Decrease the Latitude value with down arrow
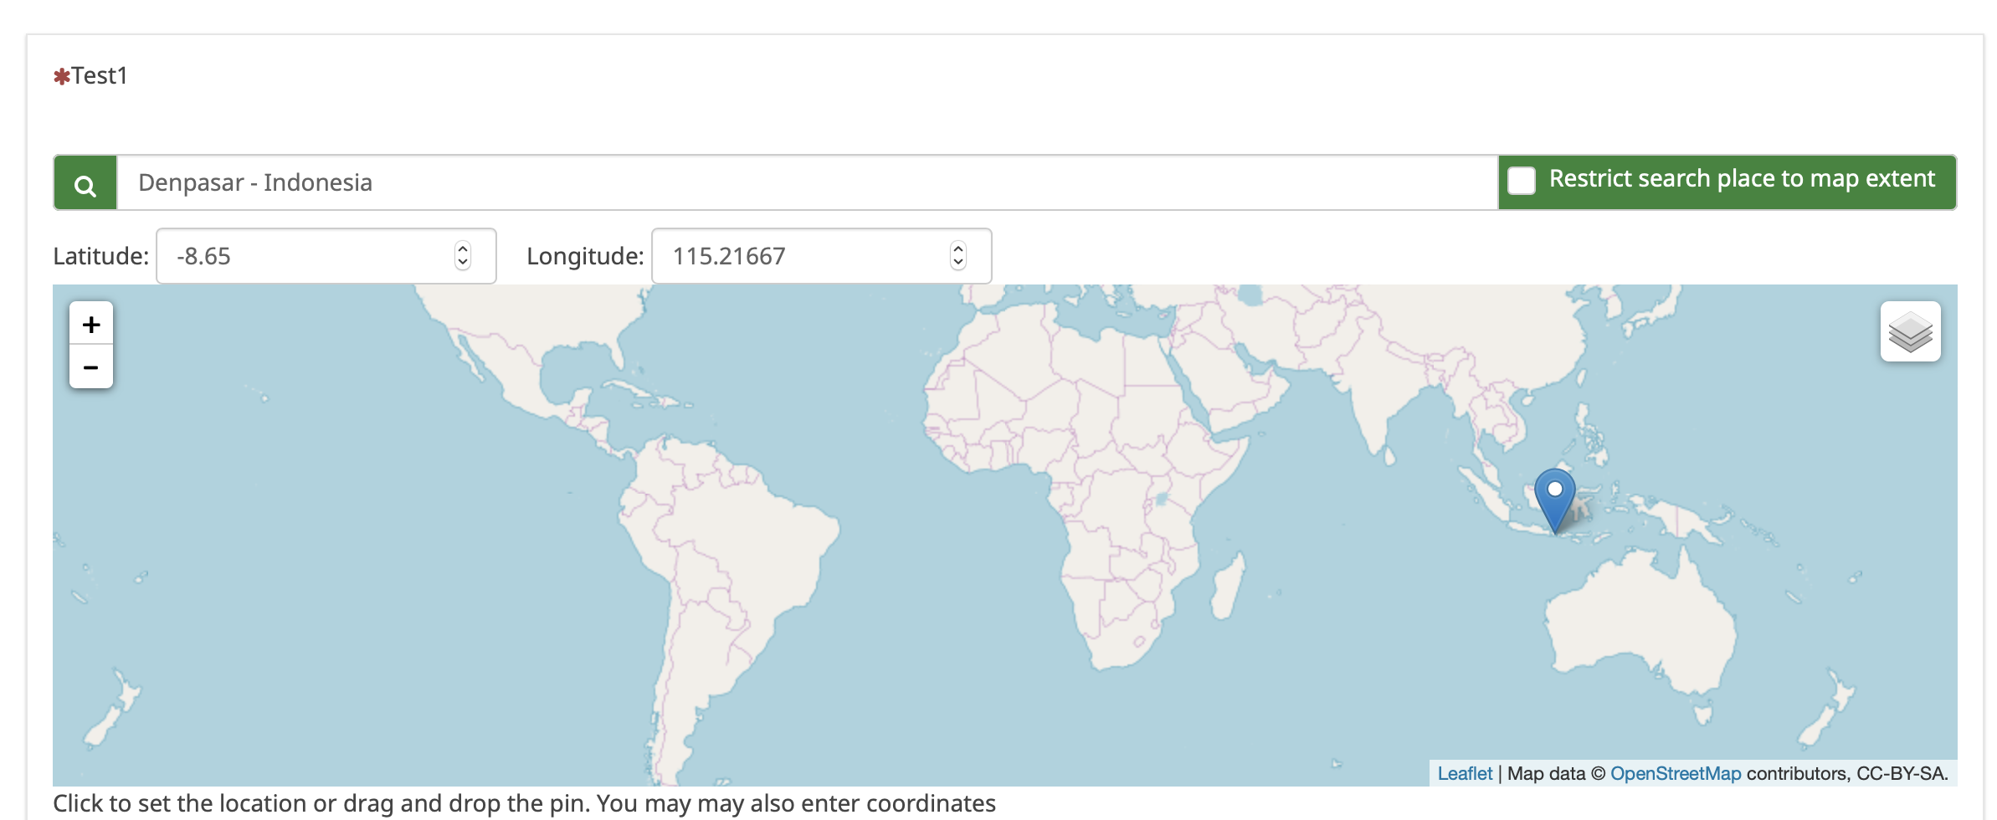This screenshot has width=1997, height=820. [463, 263]
